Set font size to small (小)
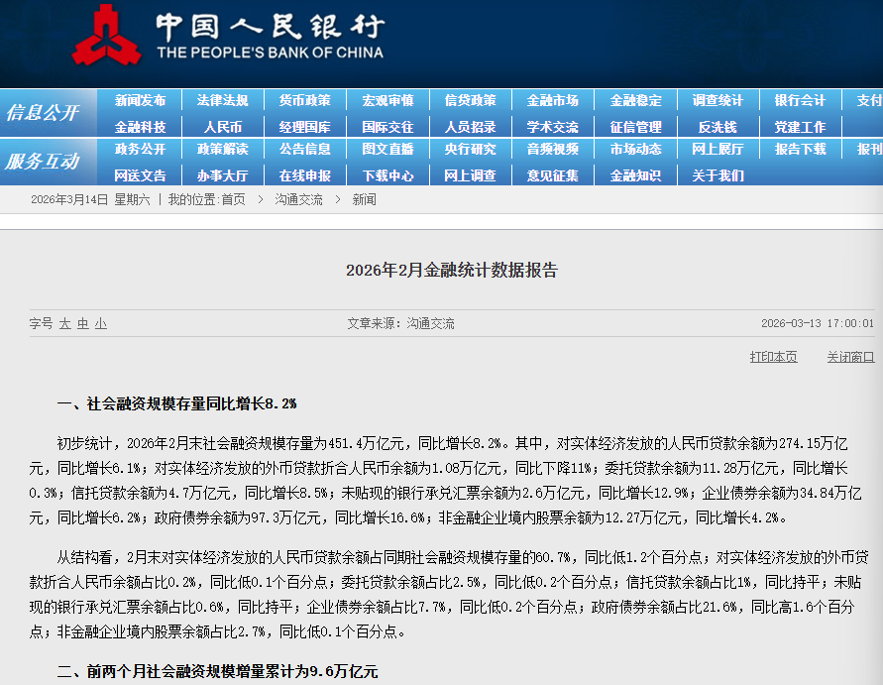This screenshot has width=883, height=685. click(x=100, y=324)
